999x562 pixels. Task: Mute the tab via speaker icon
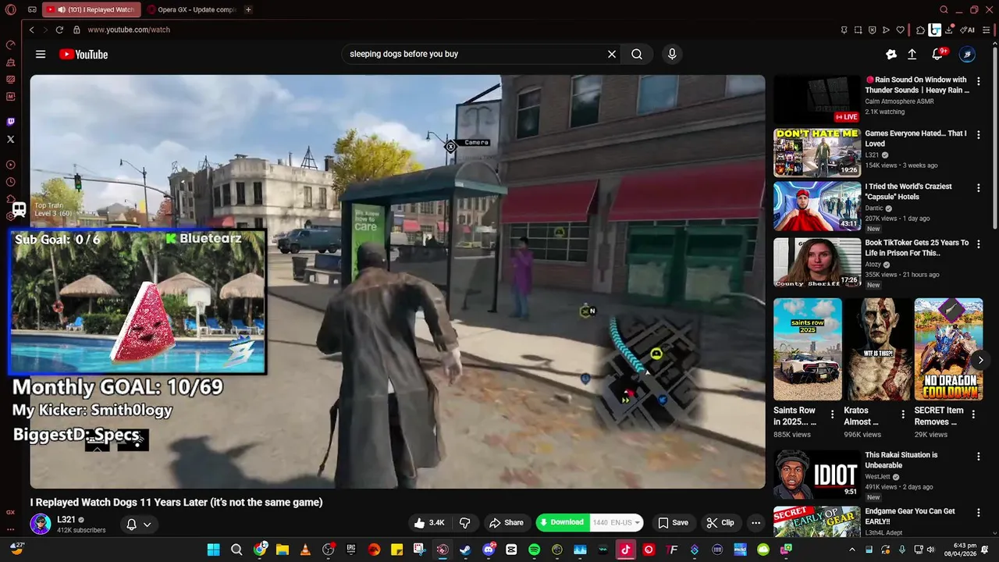(x=62, y=10)
